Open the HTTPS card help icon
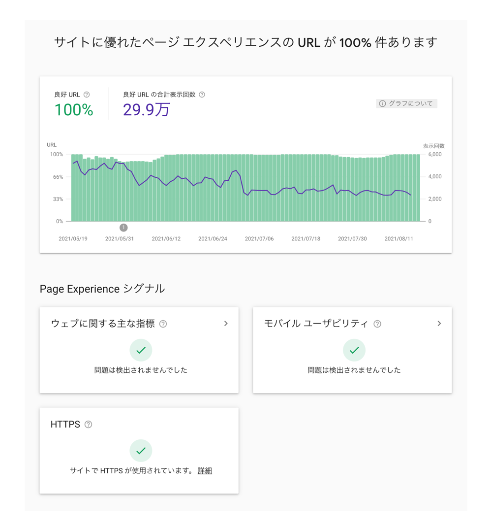 [88, 424]
